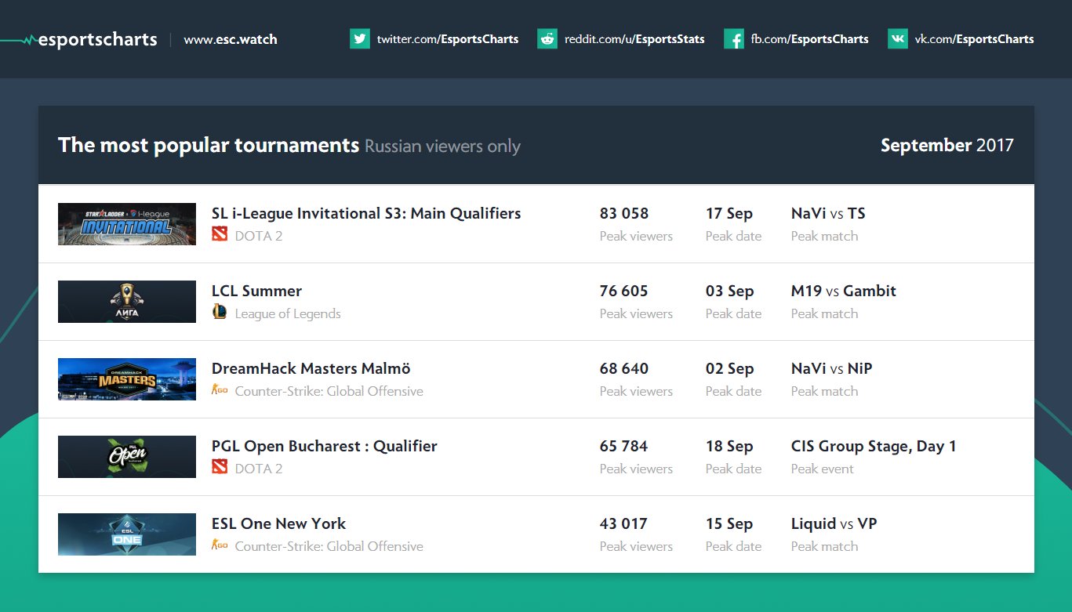Click the League of Legends game icon

220,312
